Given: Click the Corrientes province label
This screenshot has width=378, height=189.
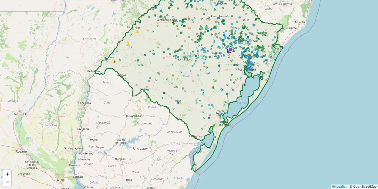Looking at the screenshot, I should point(90,39).
